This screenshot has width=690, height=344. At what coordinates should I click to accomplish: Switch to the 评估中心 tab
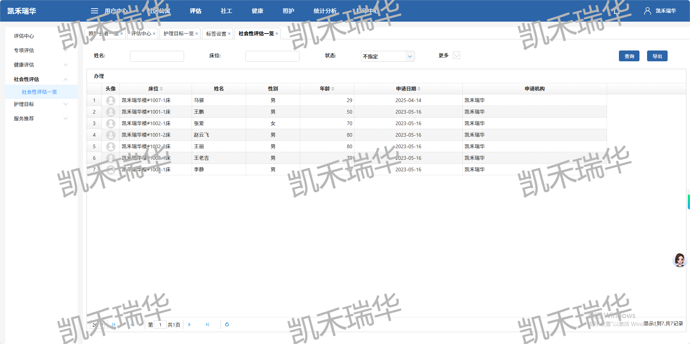point(141,34)
